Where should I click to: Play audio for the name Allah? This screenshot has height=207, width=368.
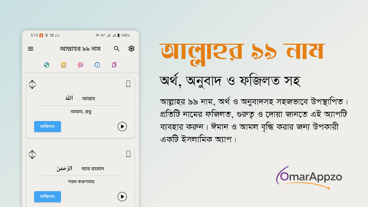tap(122, 127)
